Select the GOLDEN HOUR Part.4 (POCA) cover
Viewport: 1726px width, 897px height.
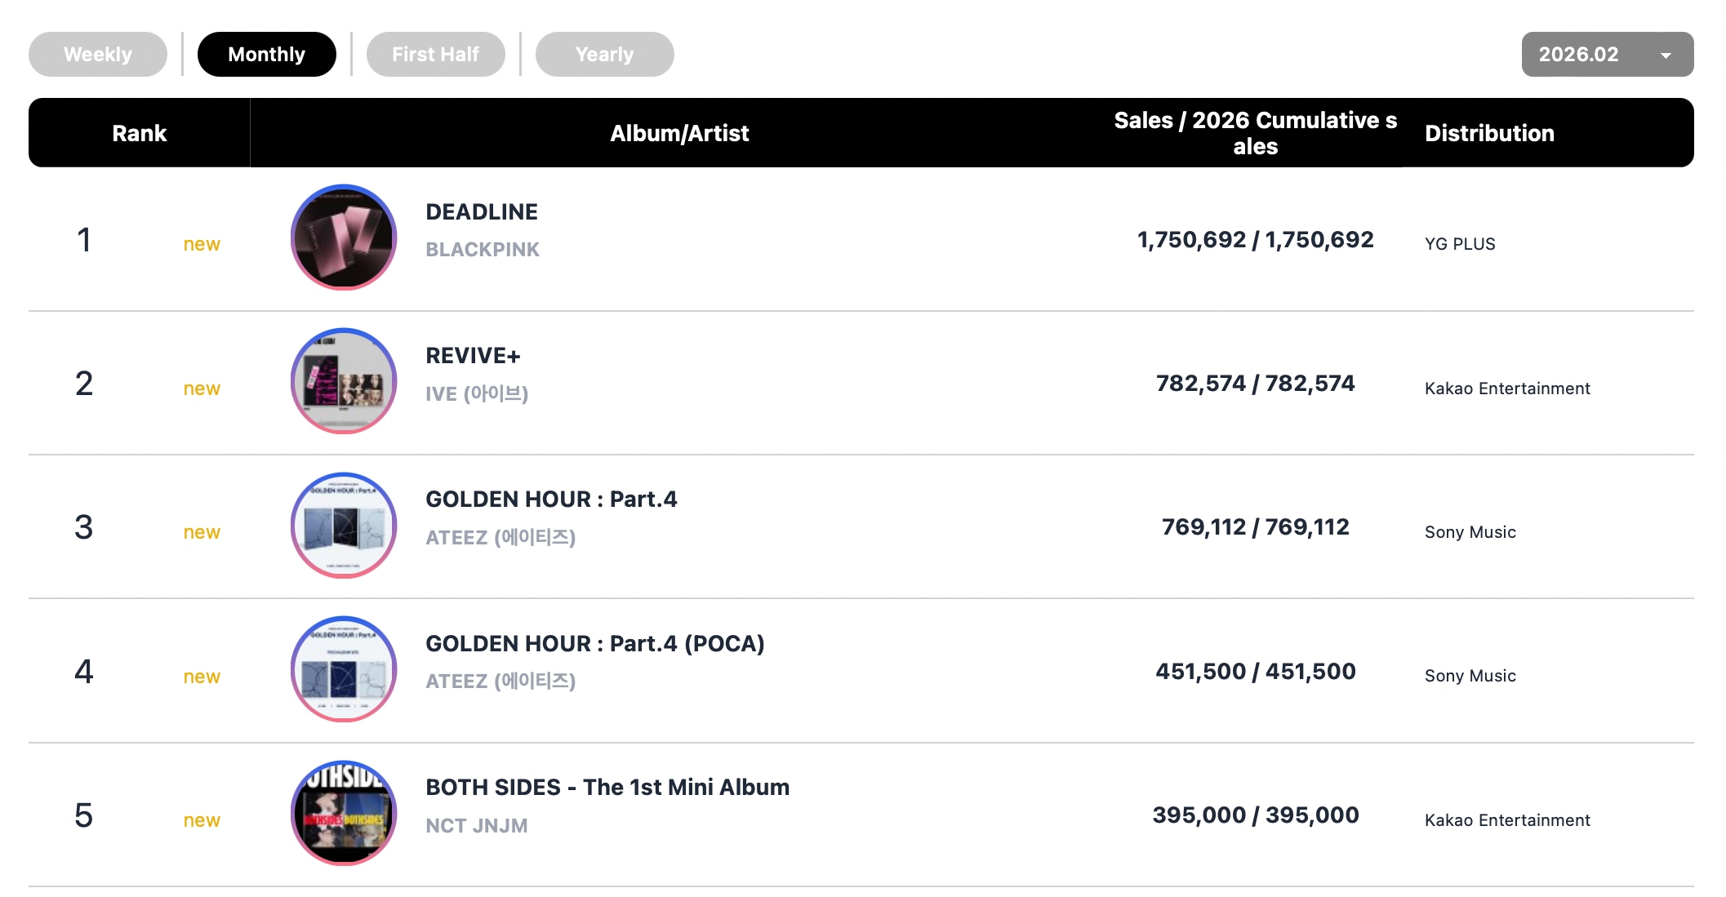344,669
